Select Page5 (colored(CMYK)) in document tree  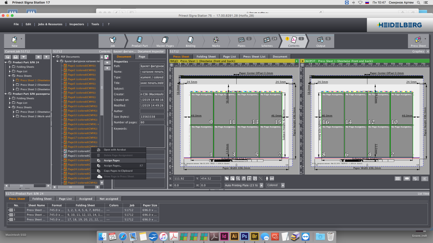pyautogui.click(x=82, y=84)
